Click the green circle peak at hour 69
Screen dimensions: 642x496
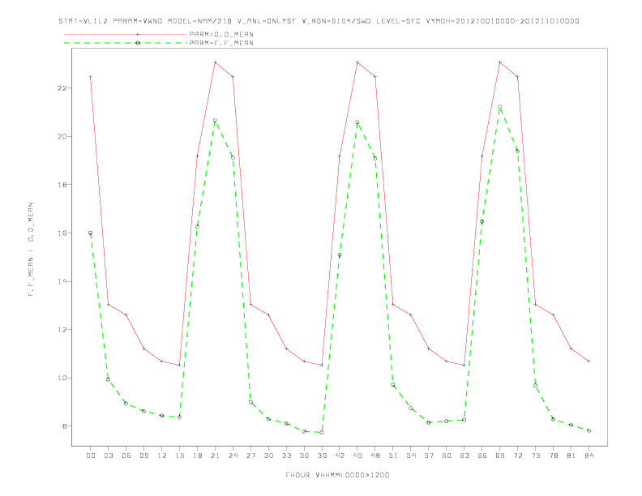pyautogui.click(x=500, y=107)
